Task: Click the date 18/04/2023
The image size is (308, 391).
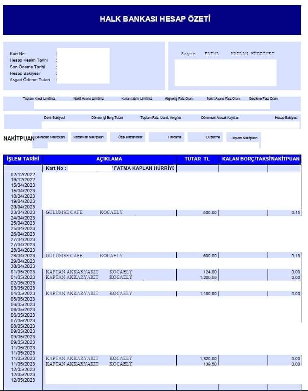Action: pyautogui.click(x=23, y=196)
